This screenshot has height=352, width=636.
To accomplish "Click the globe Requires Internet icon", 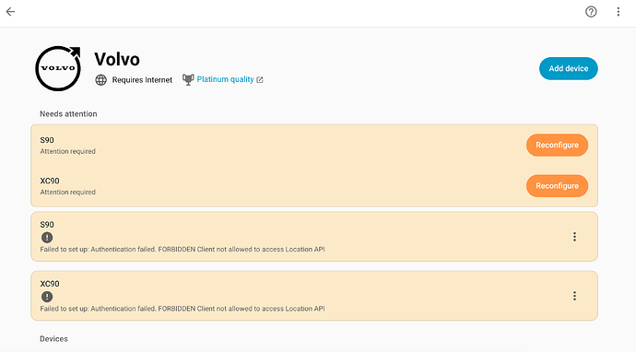I will pyautogui.click(x=101, y=80).
